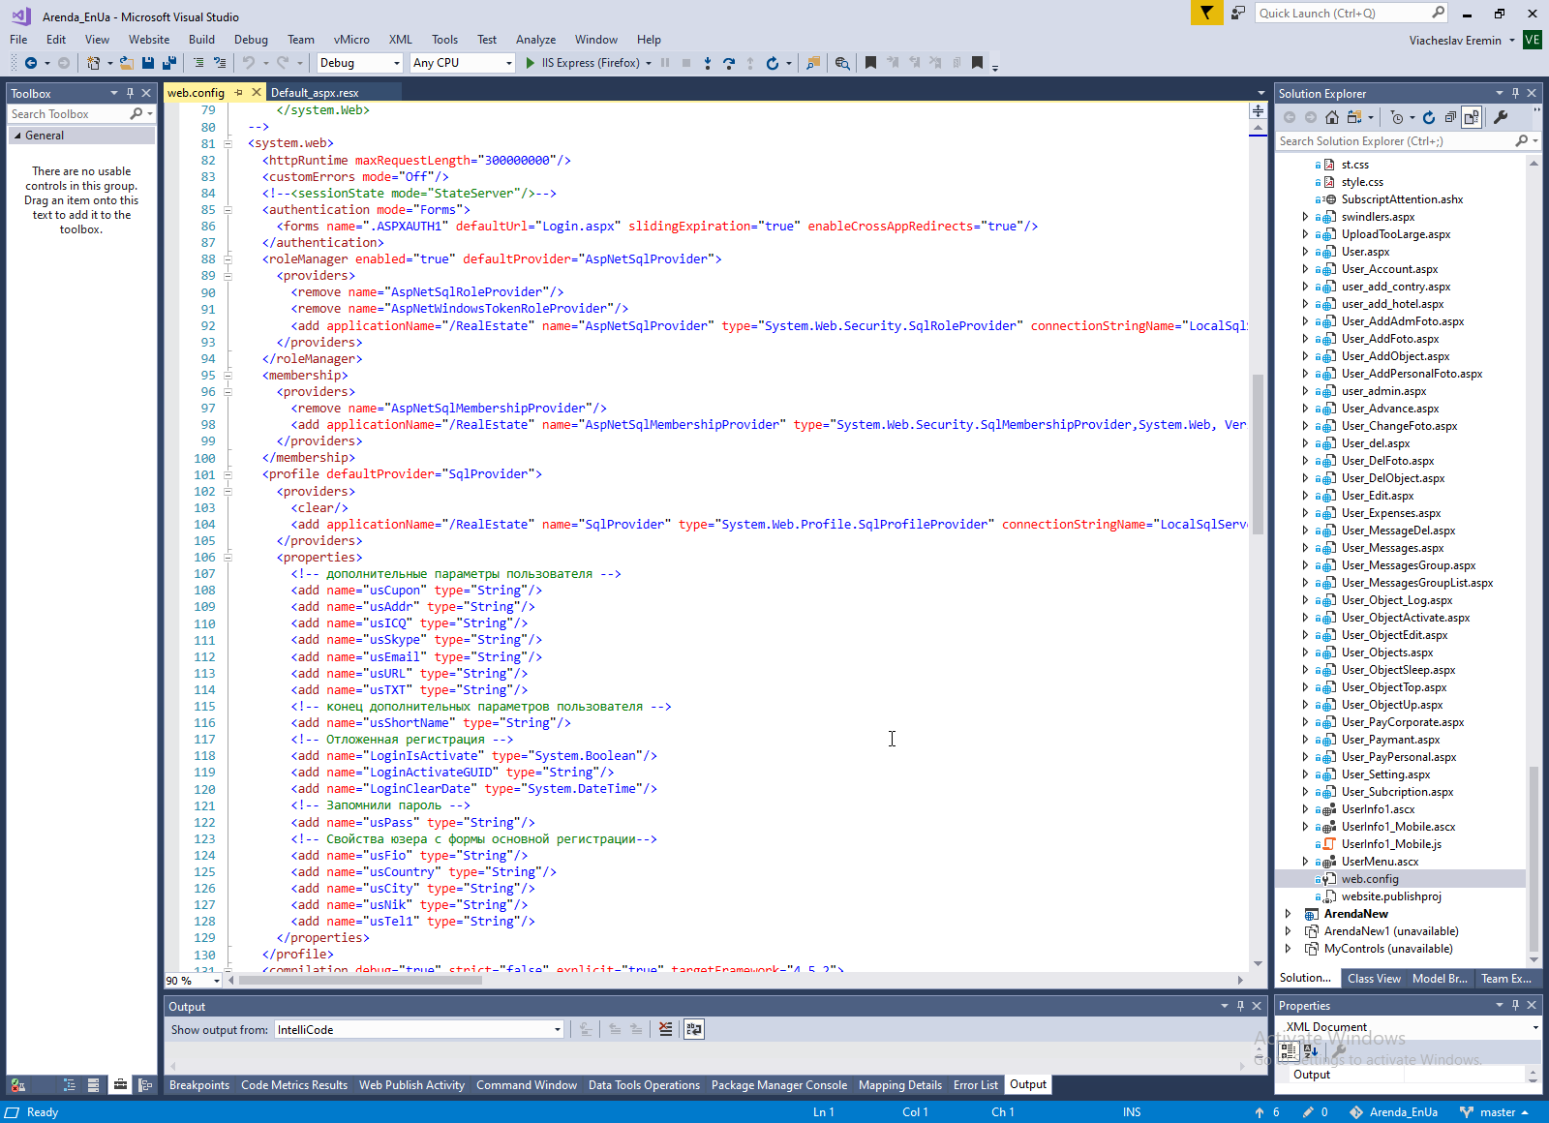Toggle auto-hide pin on Toolbox panel

coord(130,93)
